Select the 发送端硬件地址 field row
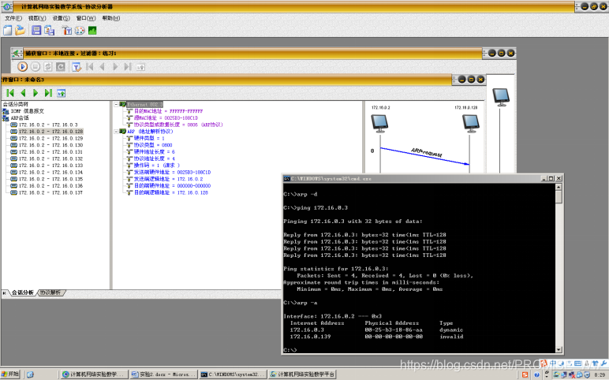The width and height of the screenshot is (609, 380). tap(173, 173)
